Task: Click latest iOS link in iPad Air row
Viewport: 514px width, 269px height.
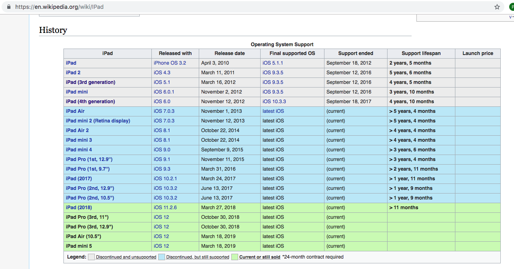Action: tap(273, 111)
